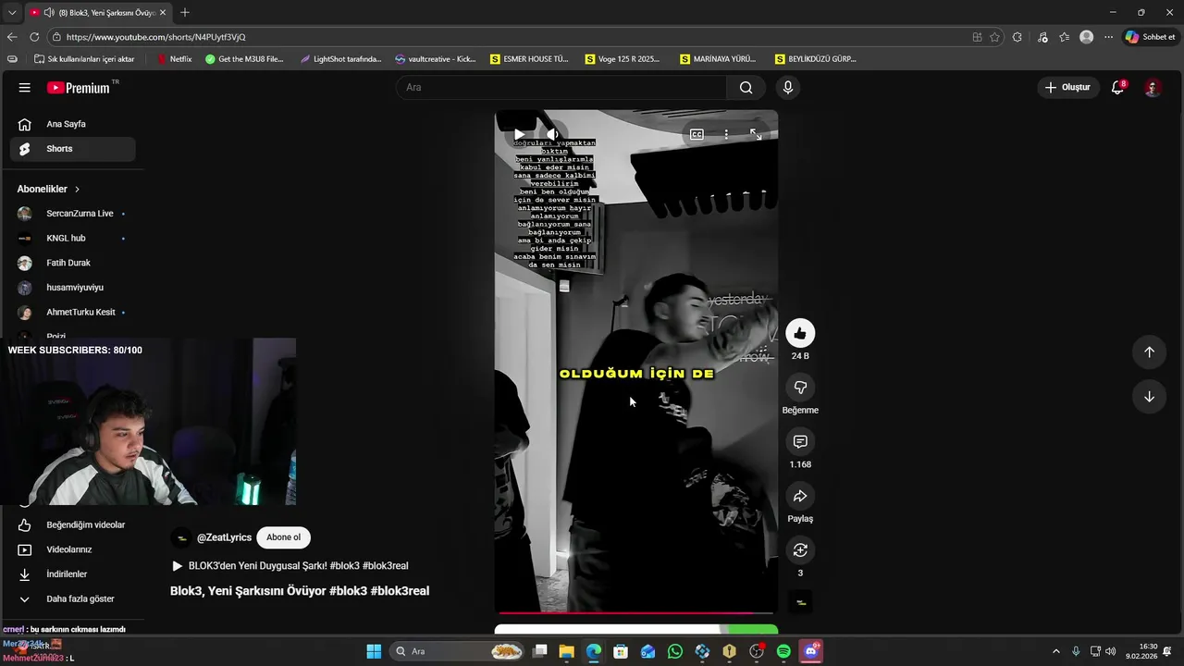Mute the tab via the speaker icon

pyautogui.click(x=48, y=13)
